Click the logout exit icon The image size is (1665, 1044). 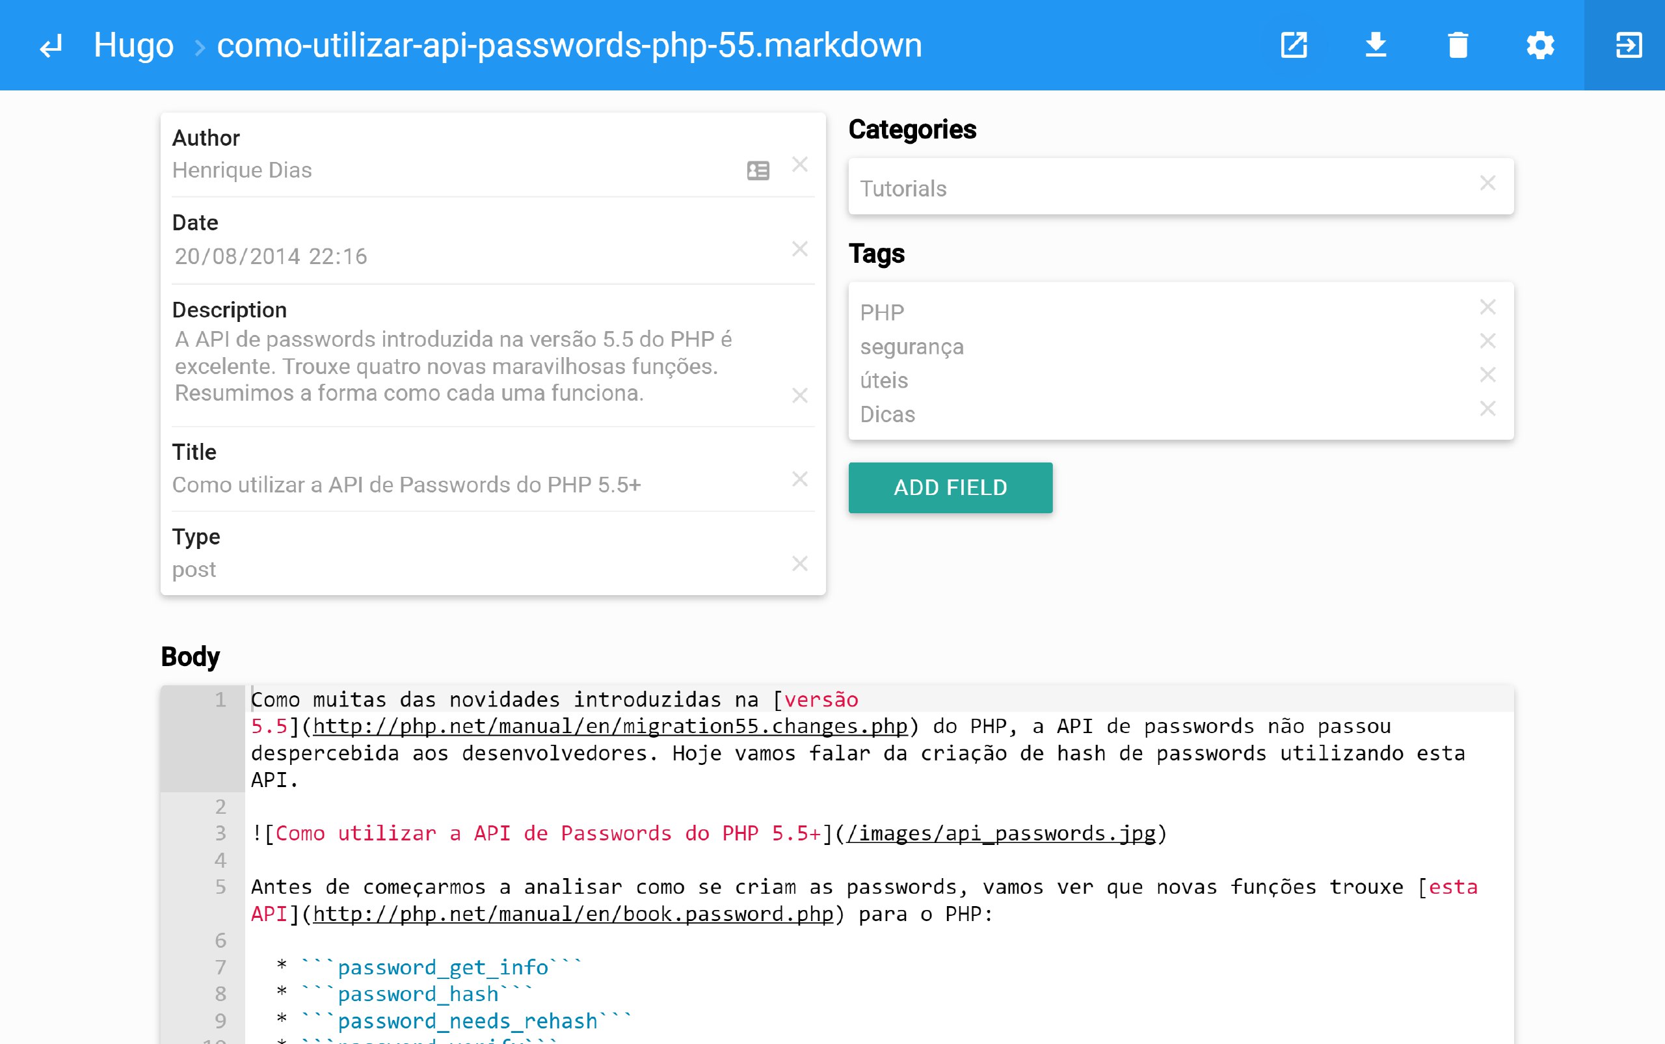pyautogui.click(x=1628, y=46)
